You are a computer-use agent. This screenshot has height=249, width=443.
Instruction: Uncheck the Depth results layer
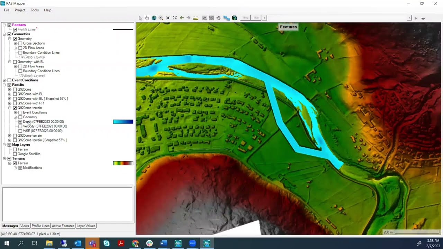coord(20,122)
